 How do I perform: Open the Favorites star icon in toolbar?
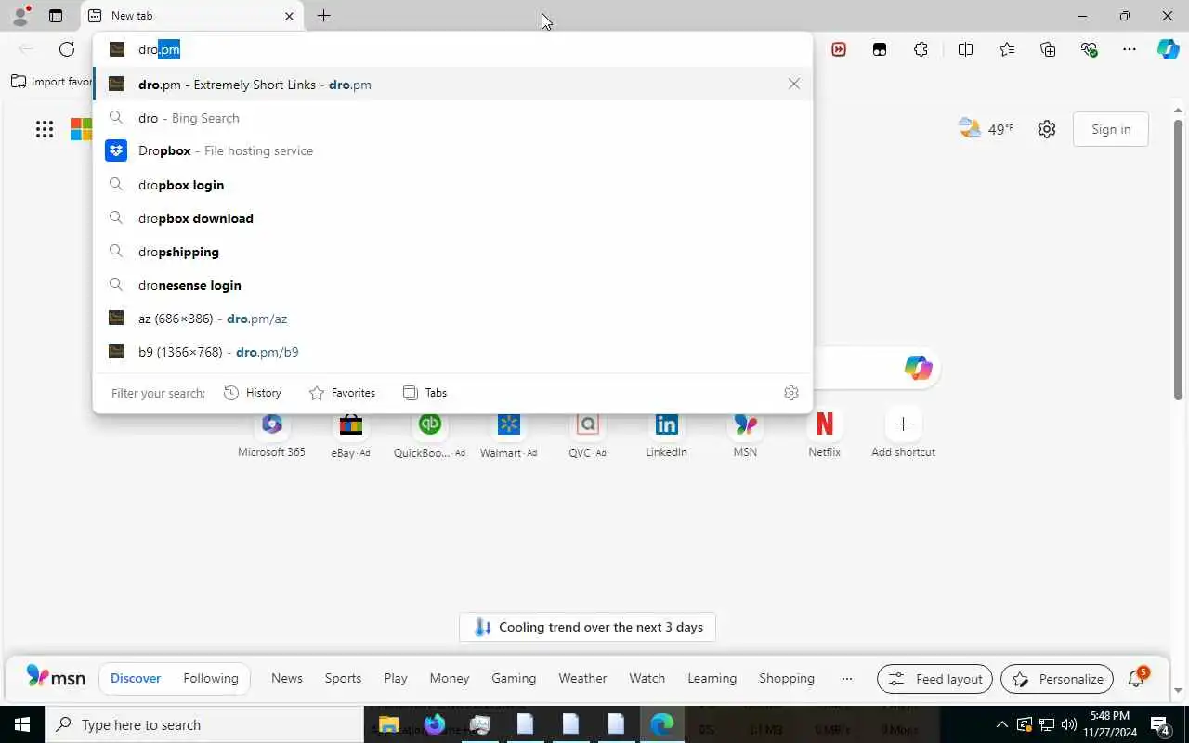(1007, 49)
